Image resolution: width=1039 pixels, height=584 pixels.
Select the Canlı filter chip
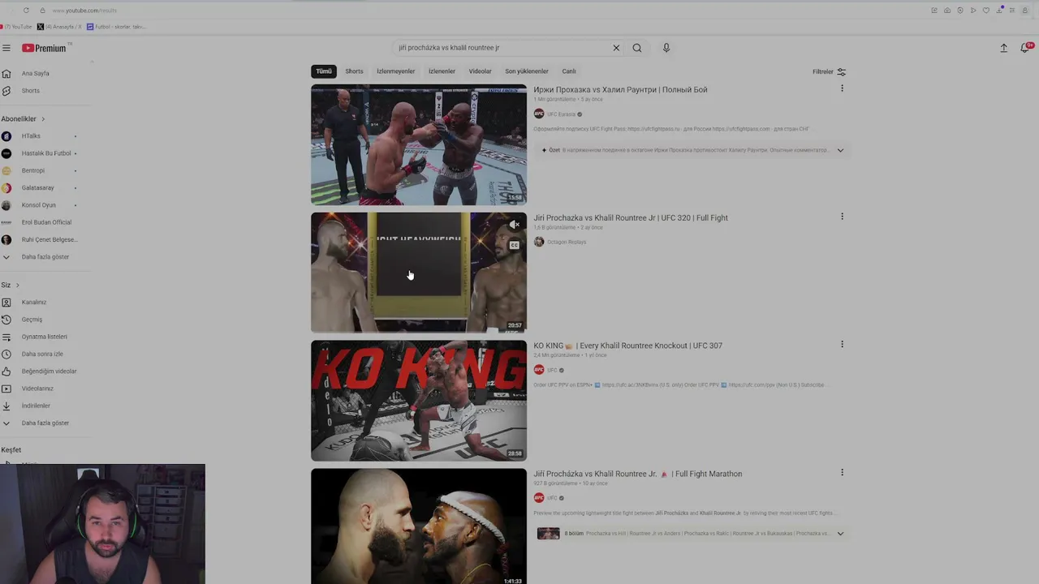(569, 71)
